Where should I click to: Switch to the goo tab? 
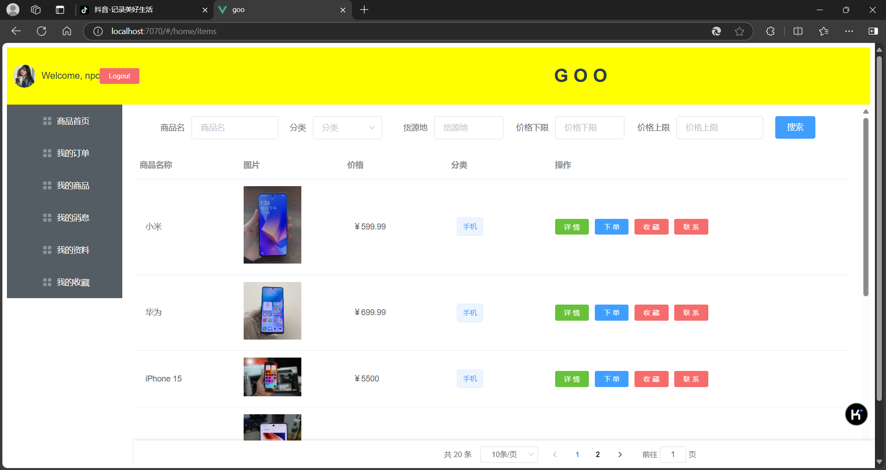283,10
